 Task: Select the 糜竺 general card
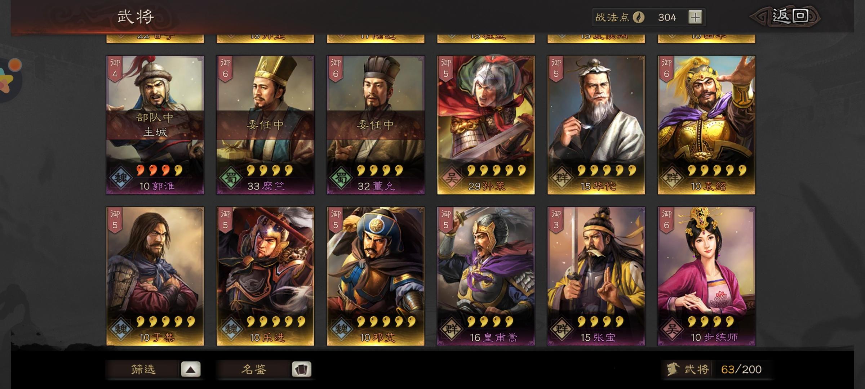(x=265, y=125)
